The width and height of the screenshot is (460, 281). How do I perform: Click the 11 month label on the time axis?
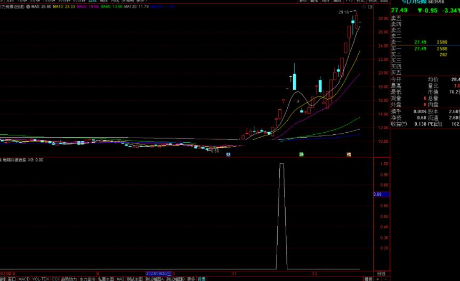pos(234,274)
